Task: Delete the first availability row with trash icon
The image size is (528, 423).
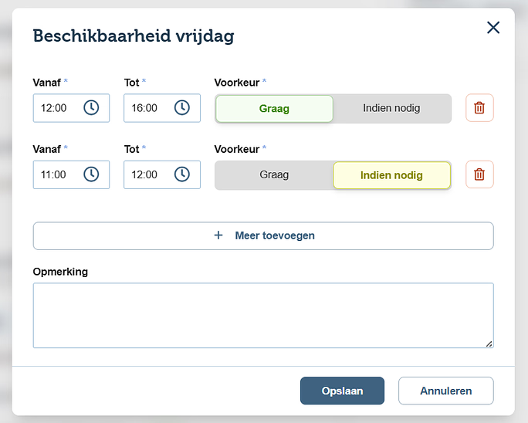Action: click(479, 108)
